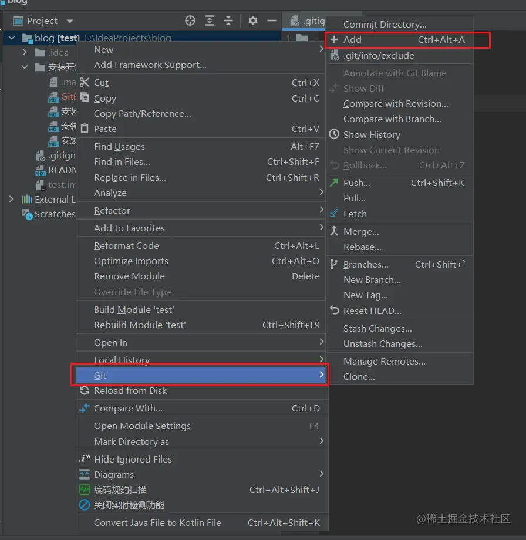Image resolution: width=526 pixels, height=540 pixels.
Task: Click the Diagrams icon
Action: 85,474
